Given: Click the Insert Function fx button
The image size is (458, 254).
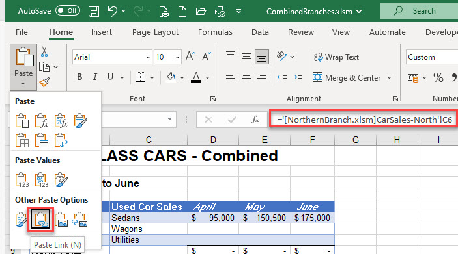Looking at the screenshot, I should click(x=255, y=120).
